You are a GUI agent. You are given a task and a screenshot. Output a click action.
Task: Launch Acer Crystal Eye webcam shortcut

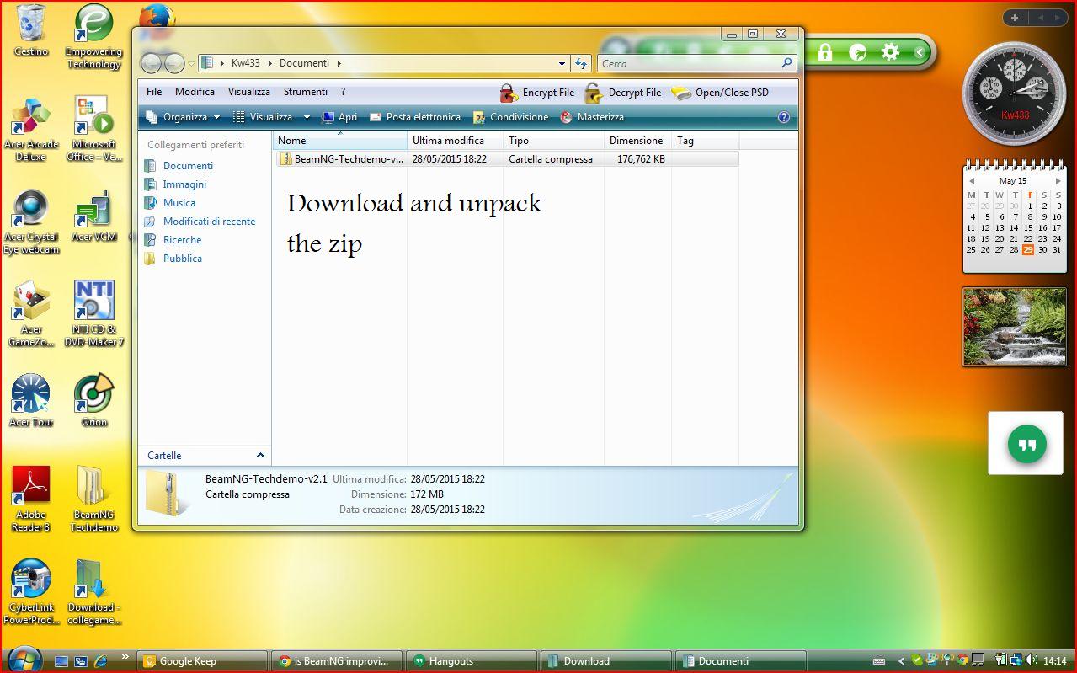(31, 221)
